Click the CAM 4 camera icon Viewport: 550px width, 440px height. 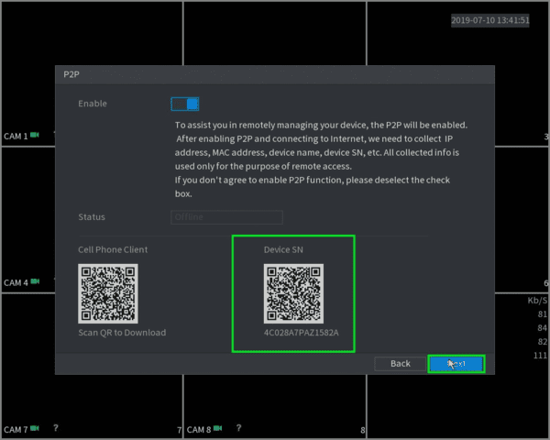35,281
